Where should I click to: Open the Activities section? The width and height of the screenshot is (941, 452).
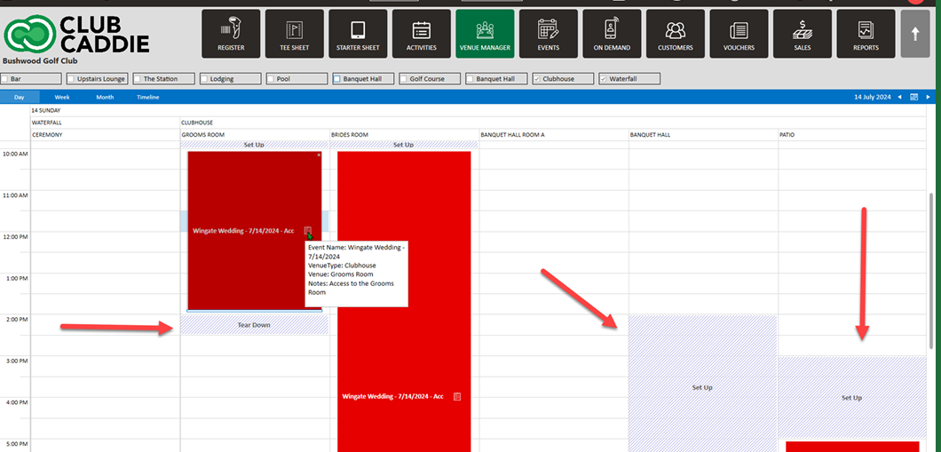[x=422, y=34]
